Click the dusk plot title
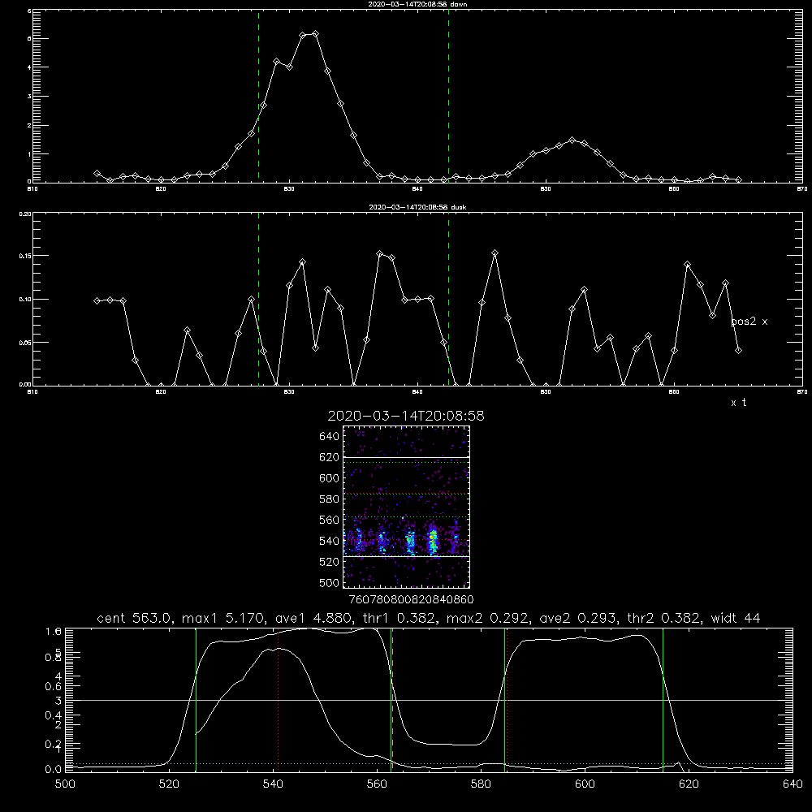The image size is (812, 812). click(x=417, y=207)
